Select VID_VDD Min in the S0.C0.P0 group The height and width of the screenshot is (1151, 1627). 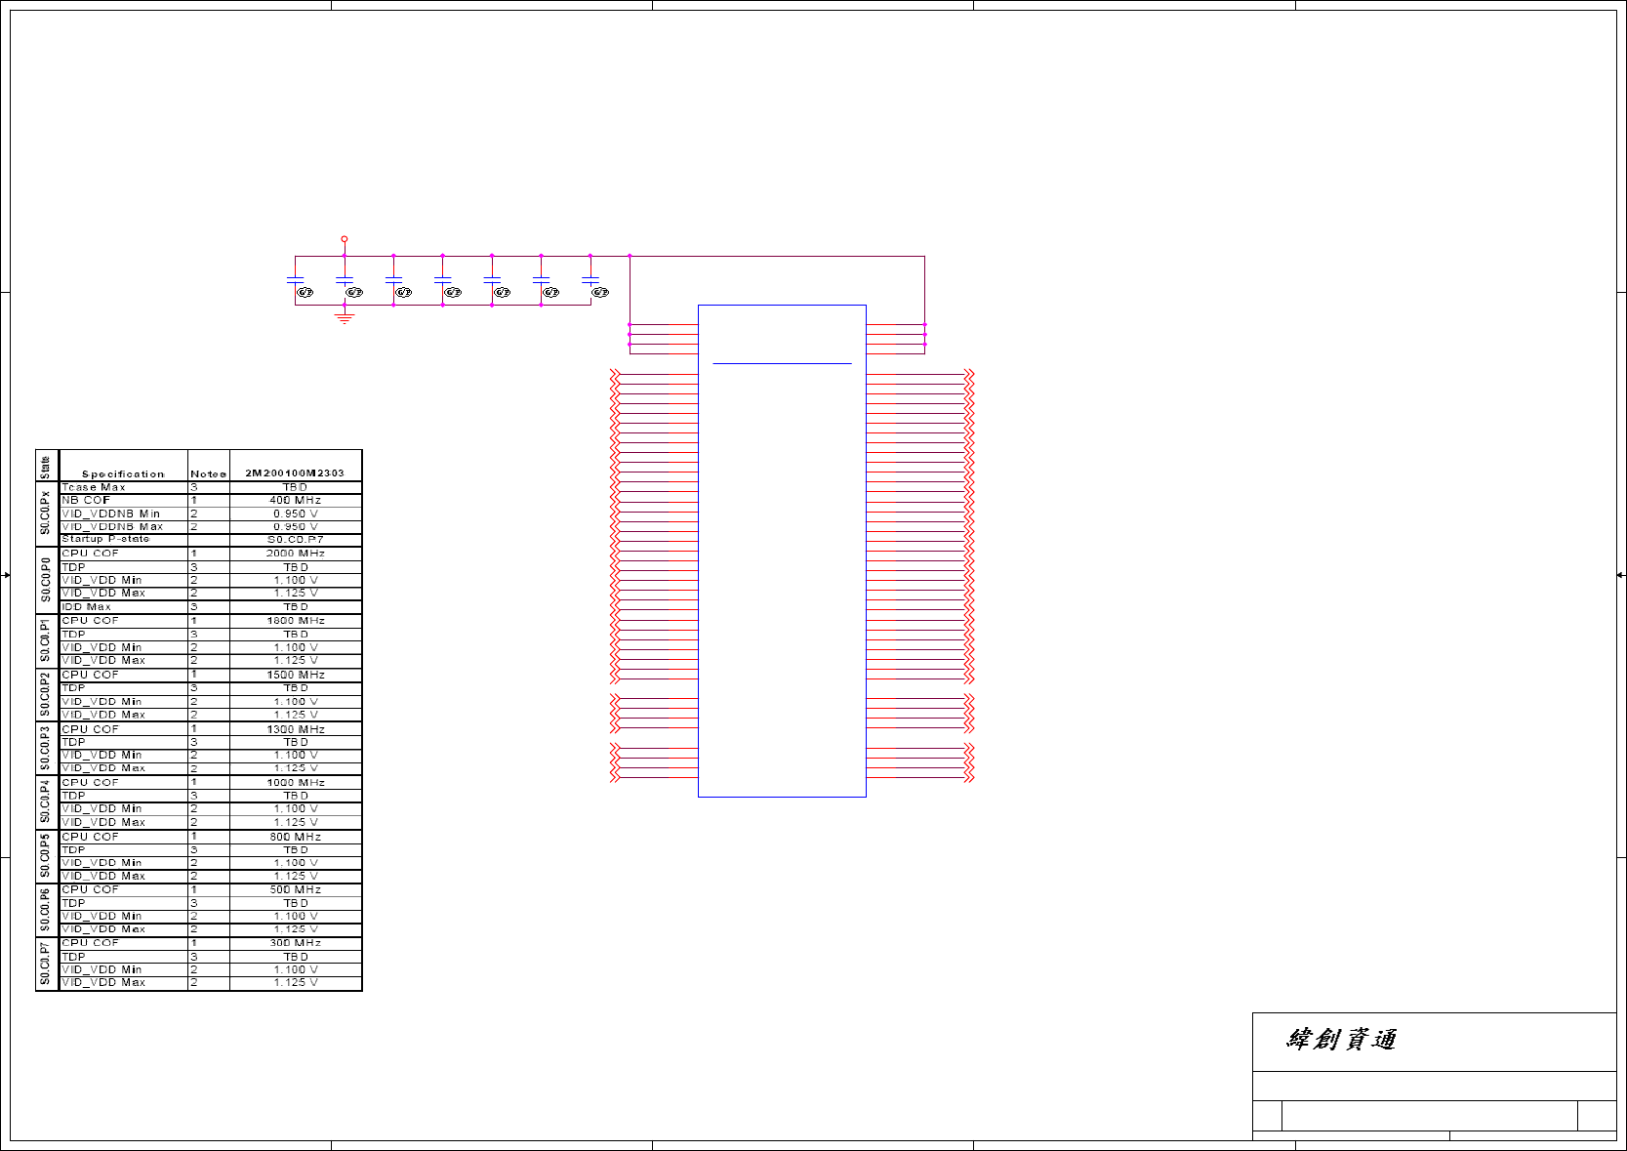click(102, 580)
